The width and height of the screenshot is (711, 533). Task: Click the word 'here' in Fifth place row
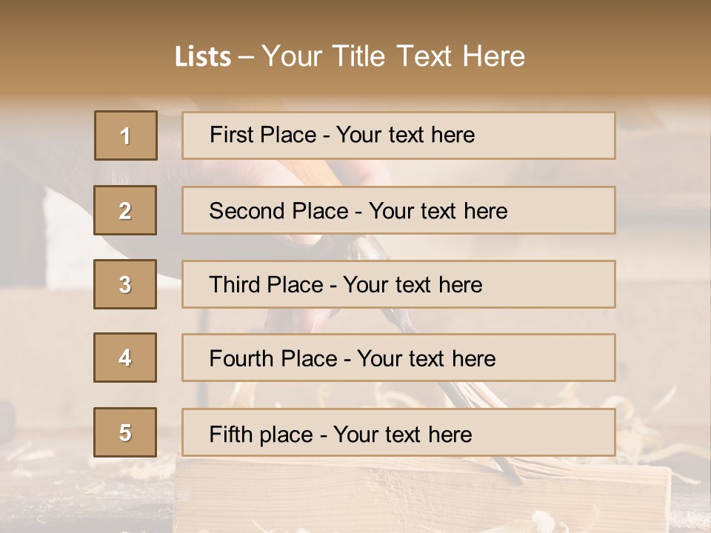click(x=450, y=435)
